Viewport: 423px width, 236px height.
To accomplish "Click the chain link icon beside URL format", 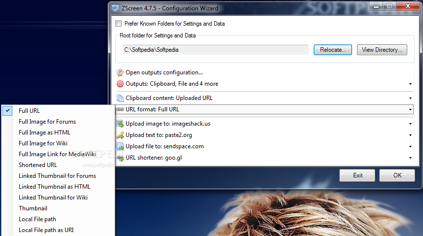I will point(120,109).
